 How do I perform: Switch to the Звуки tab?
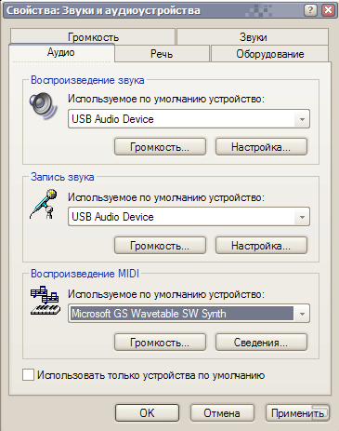(253, 37)
